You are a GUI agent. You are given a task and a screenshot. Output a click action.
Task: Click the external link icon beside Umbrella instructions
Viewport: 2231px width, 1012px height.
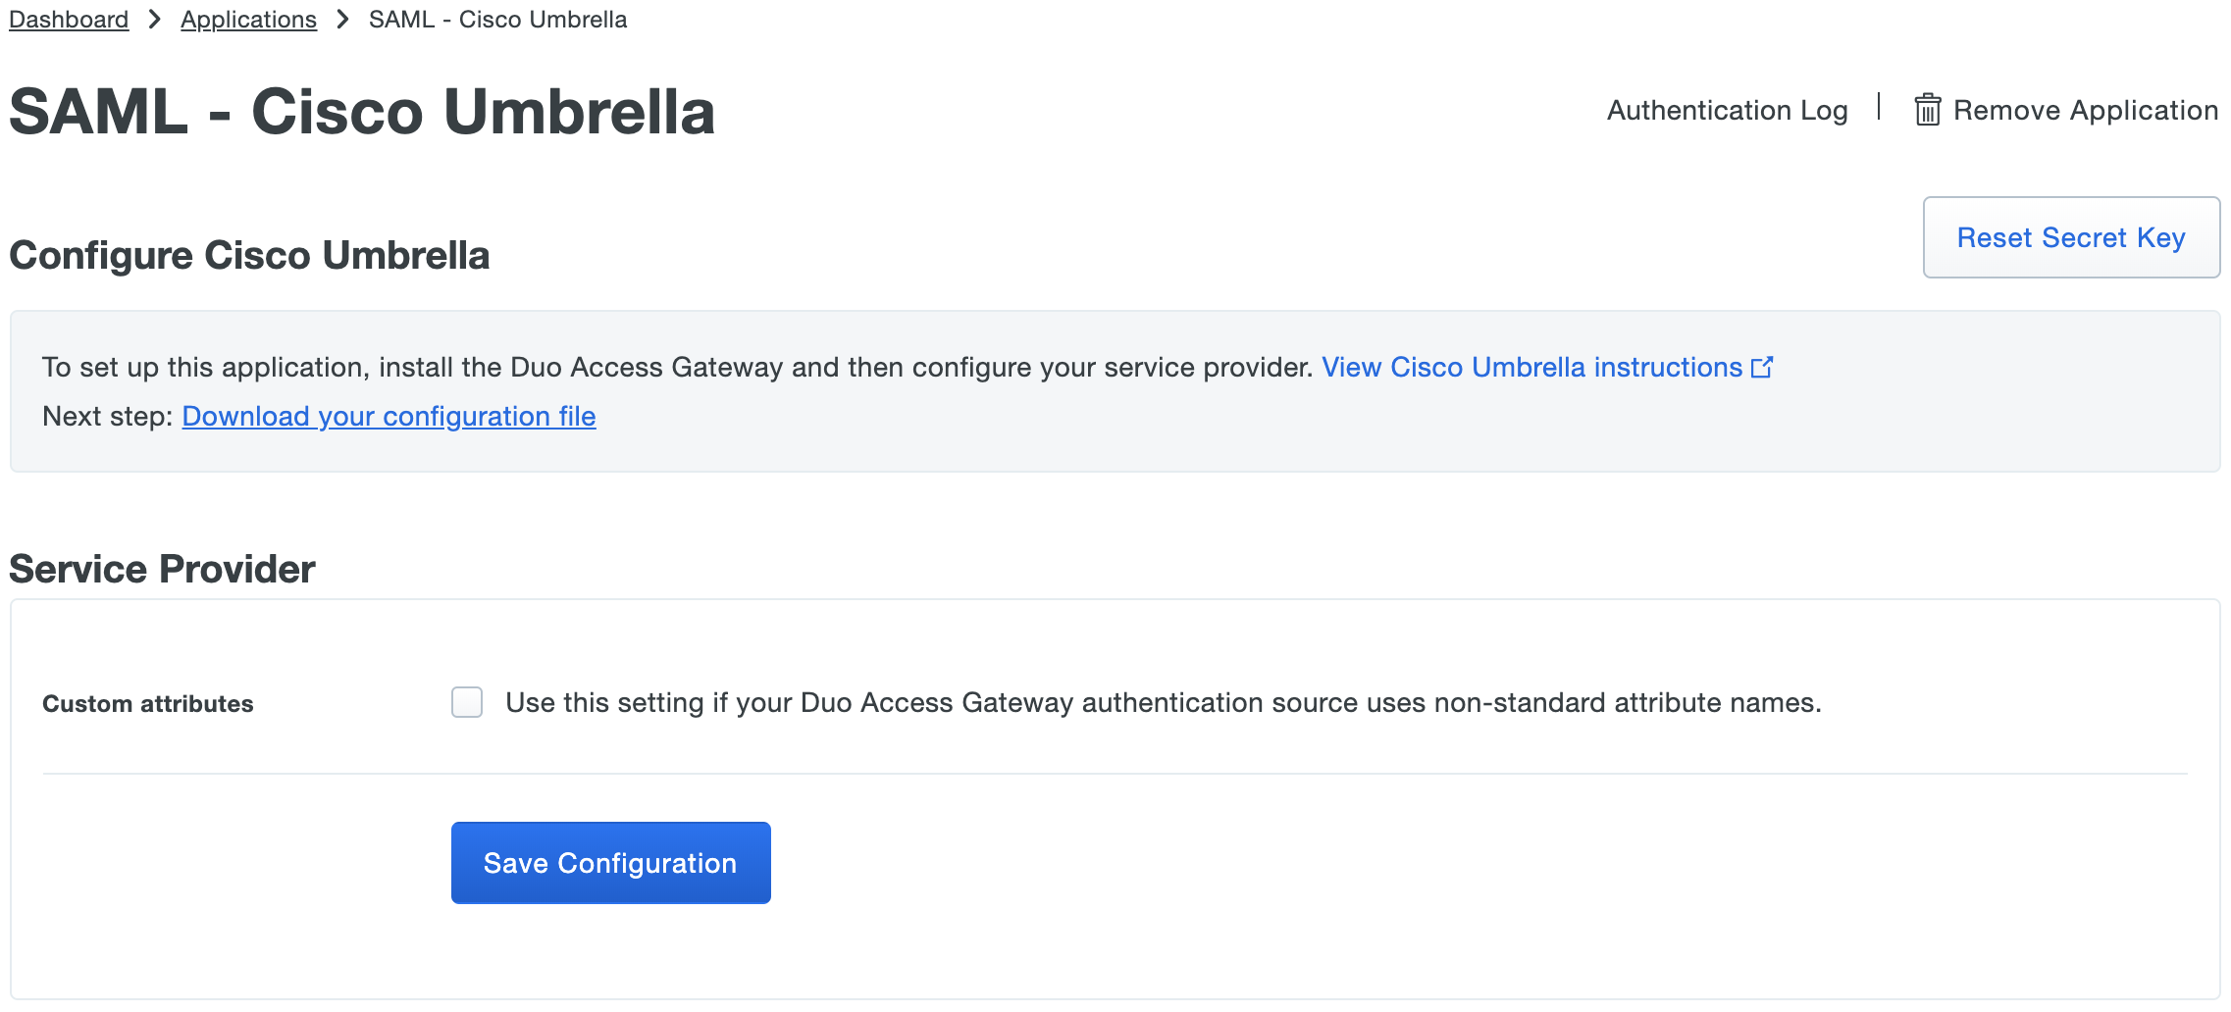coord(1763,367)
